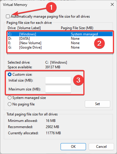Click red annotation marker number 1
Screen dimensions: 117x154
pyautogui.click(x=51, y=7)
